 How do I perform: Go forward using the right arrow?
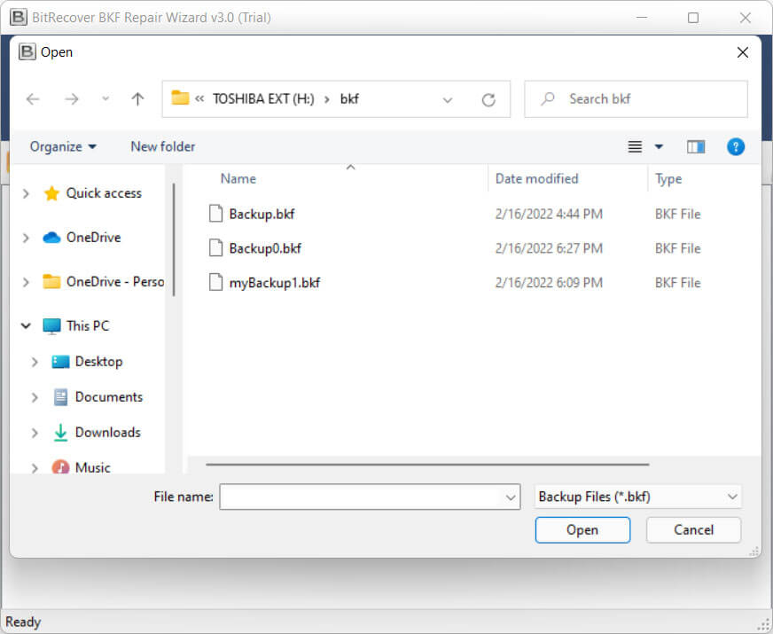pyautogui.click(x=72, y=99)
